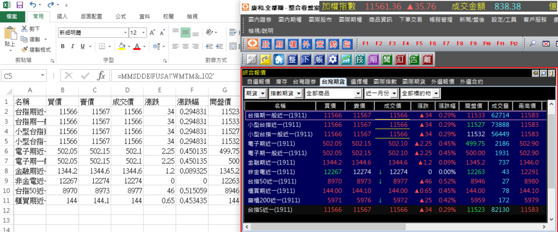Click the 下 order toolbar icon
Image resolution: width=558 pixels, height=232 pixels.
point(306,59)
